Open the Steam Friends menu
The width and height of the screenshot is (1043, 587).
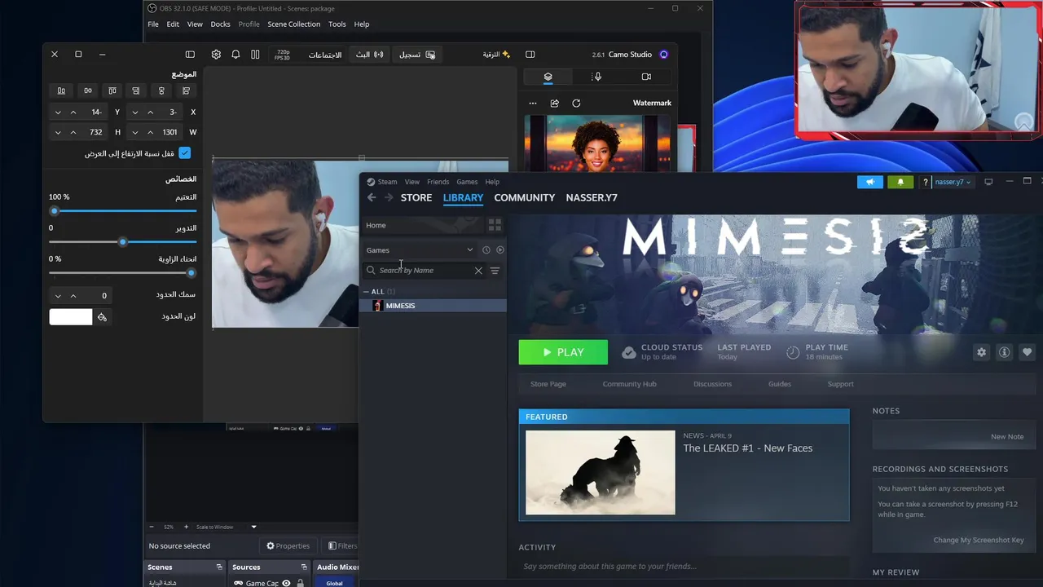coord(438,182)
